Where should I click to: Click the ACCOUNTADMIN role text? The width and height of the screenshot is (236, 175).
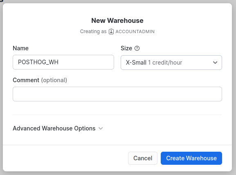coord(135,31)
